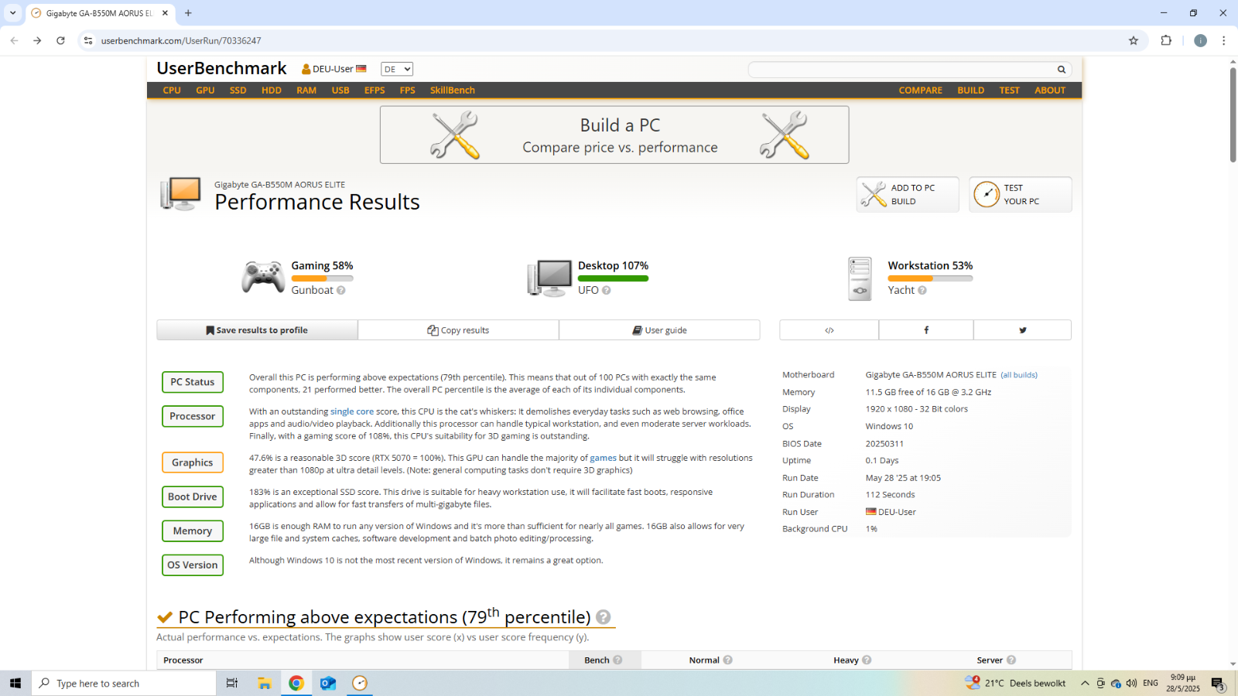The image size is (1238, 696).
Task: Click the Workstation tower icon
Action: coord(860,278)
